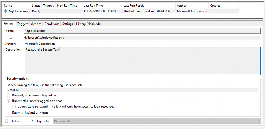Open the Configure for Windows 10 dropdown

tap(157, 121)
